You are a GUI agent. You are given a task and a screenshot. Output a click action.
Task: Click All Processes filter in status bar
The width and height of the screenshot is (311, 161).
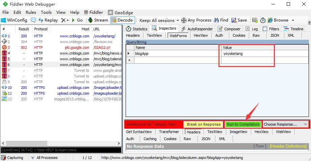tap(44, 158)
